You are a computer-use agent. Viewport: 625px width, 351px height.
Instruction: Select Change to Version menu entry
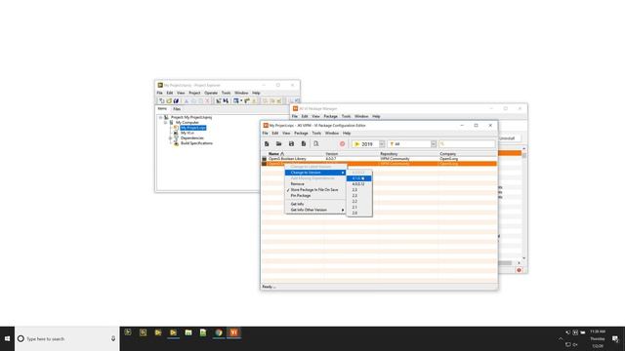[315, 173]
